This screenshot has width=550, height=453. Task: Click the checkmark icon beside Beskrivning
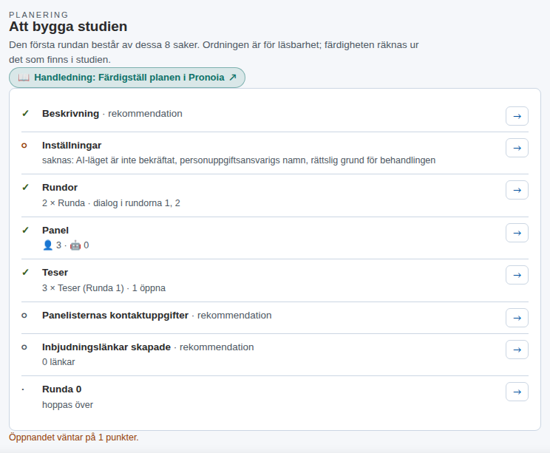coord(25,114)
